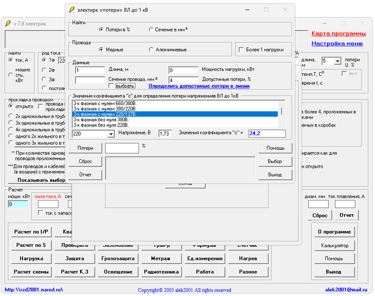Select 3ф род тока radio button

coord(44,79)
